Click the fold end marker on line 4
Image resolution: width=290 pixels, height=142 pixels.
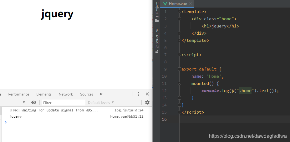click(179, 33)
